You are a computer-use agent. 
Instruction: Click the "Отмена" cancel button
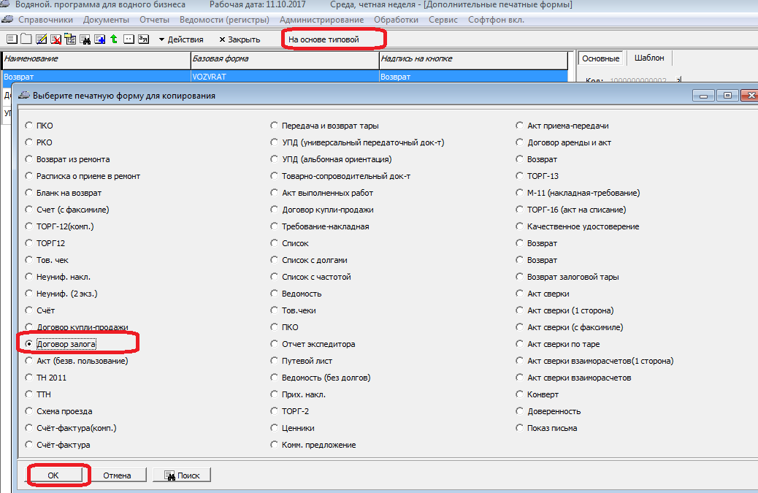(x=117, y=475)
